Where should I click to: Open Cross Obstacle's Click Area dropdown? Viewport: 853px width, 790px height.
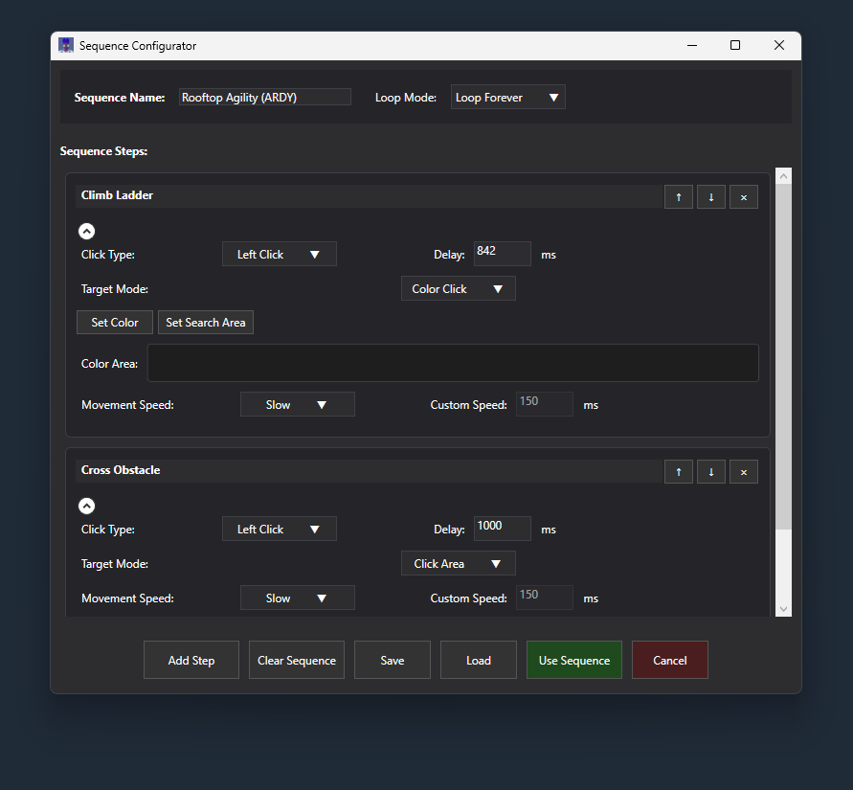[458, 563]
